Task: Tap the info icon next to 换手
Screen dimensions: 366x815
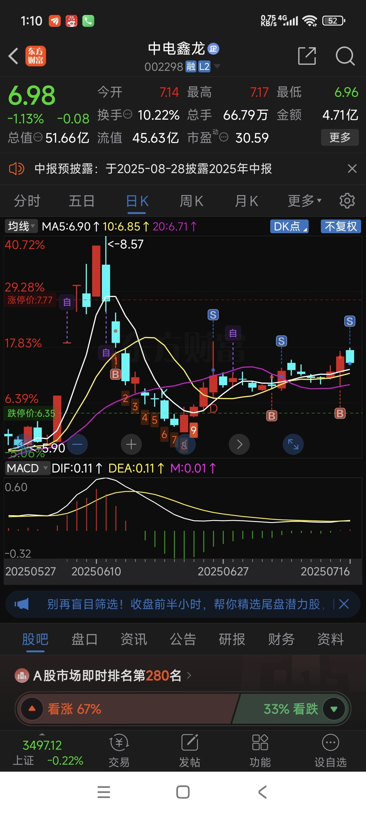Action: click(127, 114)
